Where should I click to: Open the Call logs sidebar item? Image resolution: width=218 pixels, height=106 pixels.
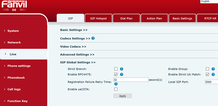click(14, 89)
